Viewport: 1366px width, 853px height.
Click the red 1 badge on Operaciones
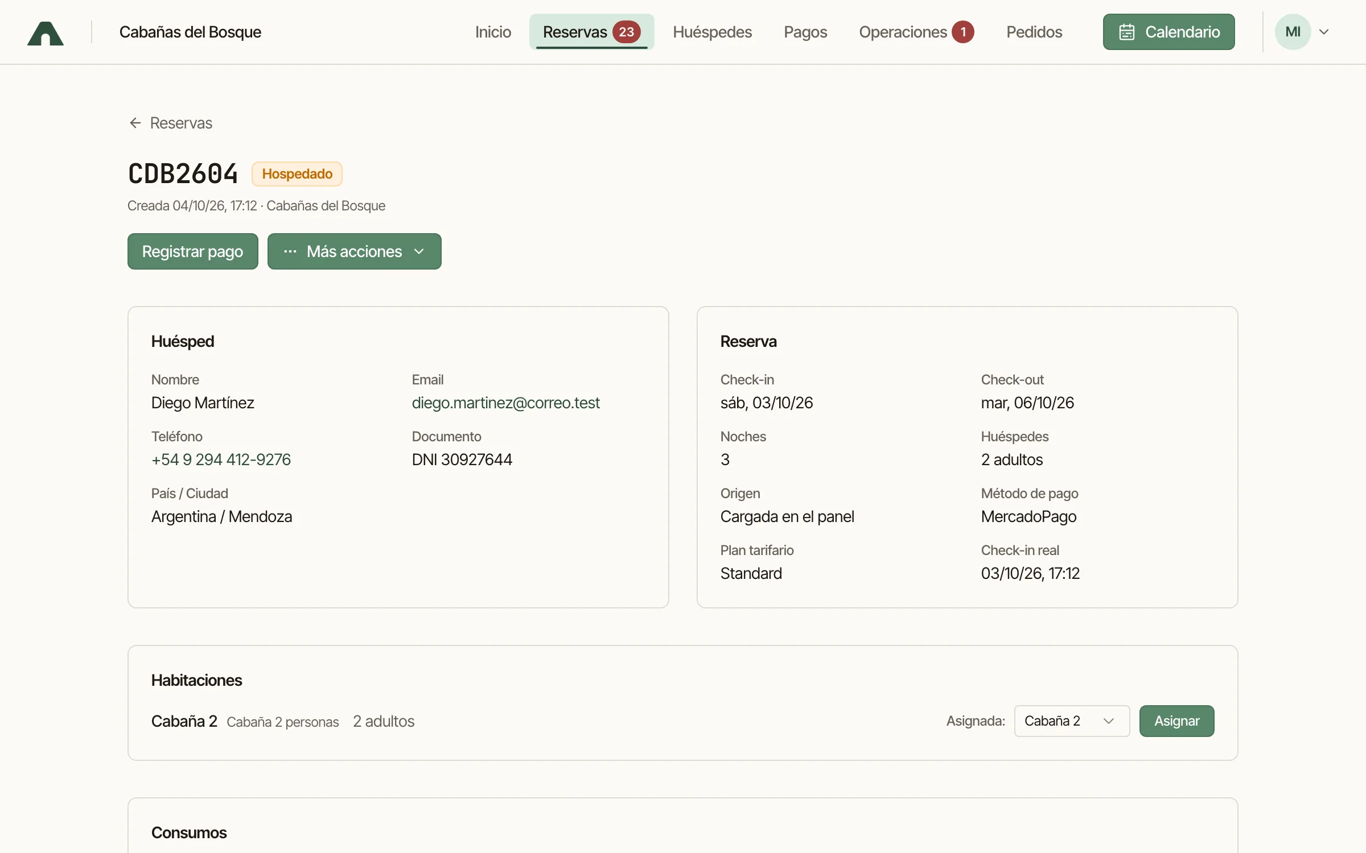coord(963,32)
